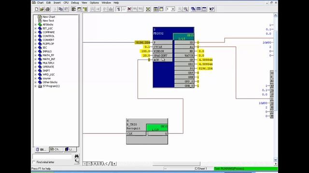Click the red scissors watch-off icon
Viewport: 309px width, 173px height.
[x=129, y=9]
